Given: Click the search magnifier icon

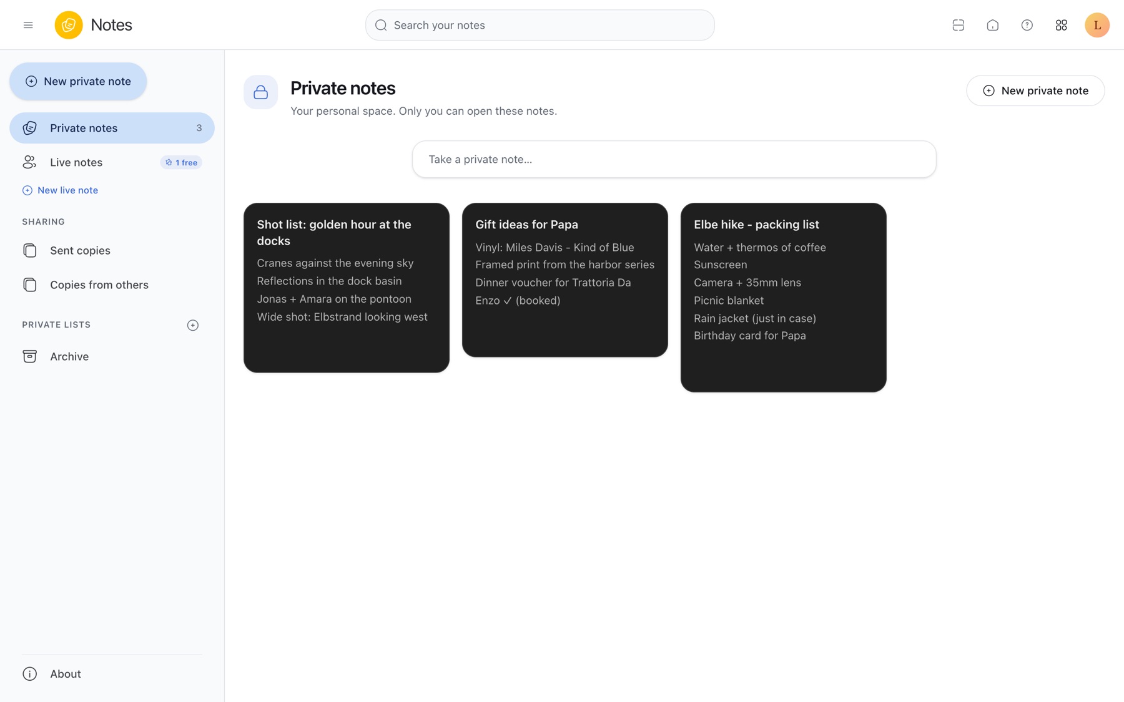Looking at the screenshot, I should coord(381,25).
